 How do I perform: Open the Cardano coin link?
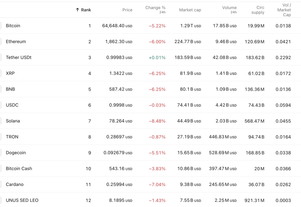click(15, 184)
